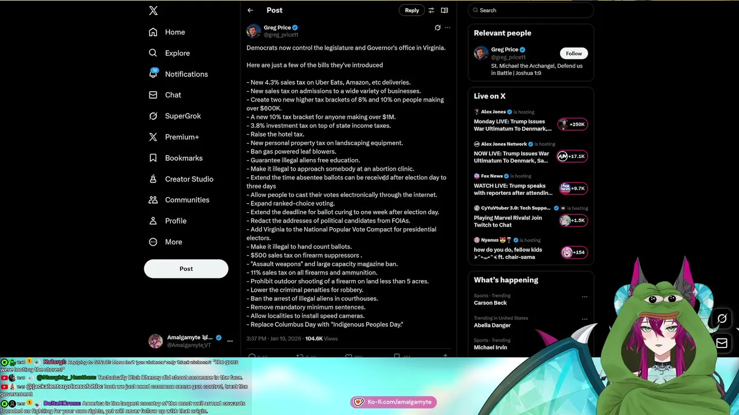Open the Abella Danger trend
Screen dimensions: 739x415
(x=492, y=326)
